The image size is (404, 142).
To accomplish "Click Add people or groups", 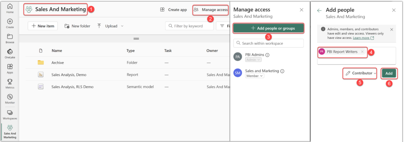I will click(x=268, y=28).
